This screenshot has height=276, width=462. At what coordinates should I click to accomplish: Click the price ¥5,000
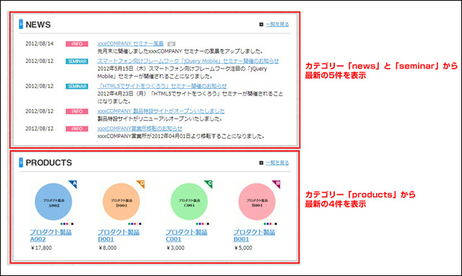click(243, 248)
